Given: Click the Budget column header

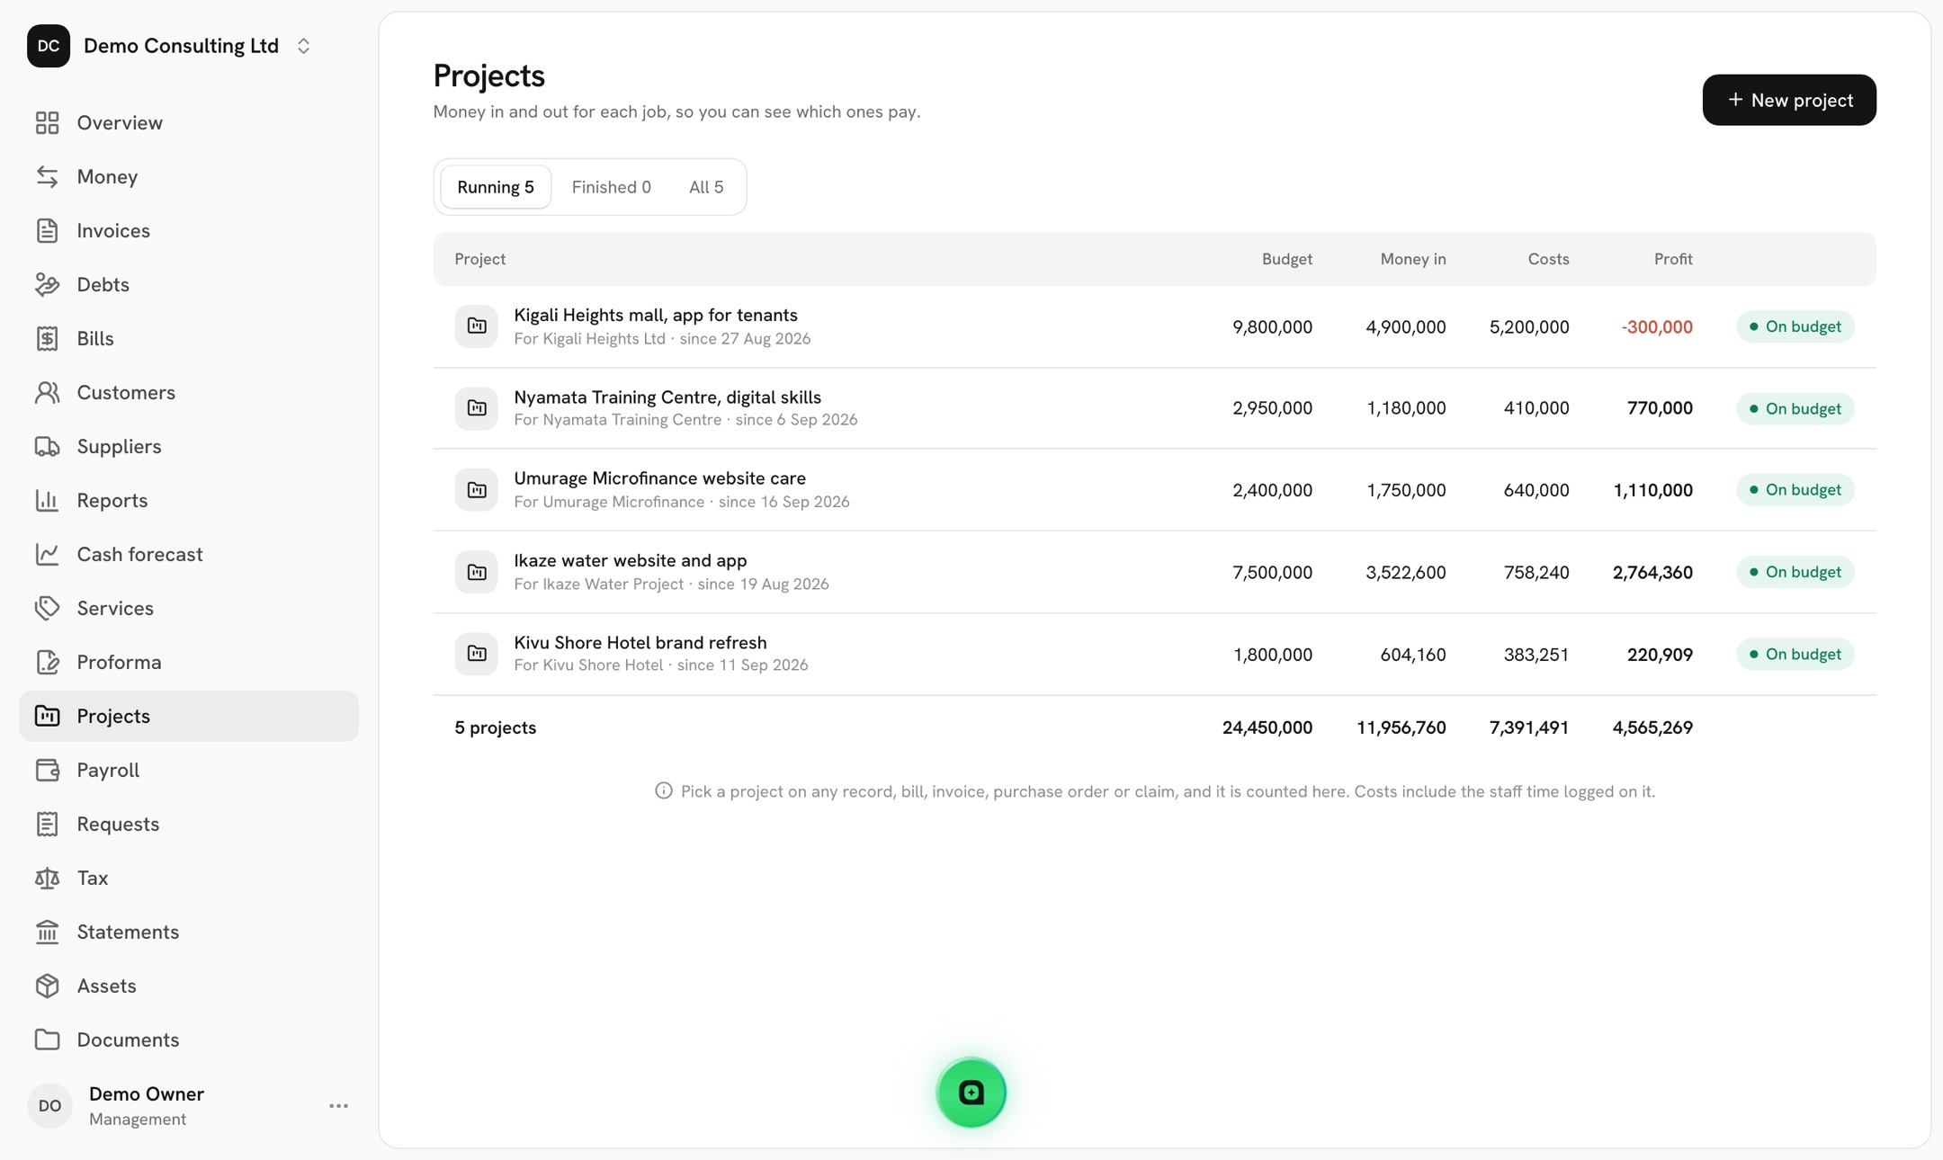Looking at the screenshot, I should (x=1286, y=259).
